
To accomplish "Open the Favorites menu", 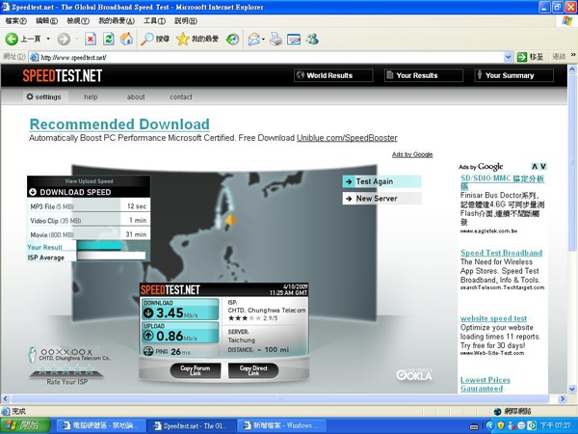I will click(117, 21).
